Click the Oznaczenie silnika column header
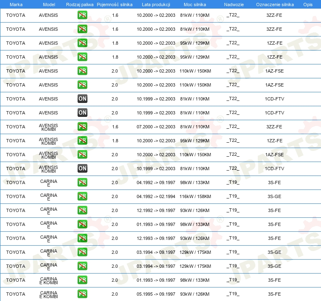Screen dimensions: 321x301 click(x=275, y=5)
